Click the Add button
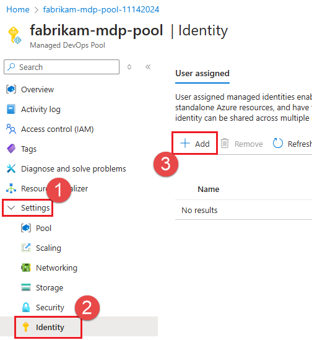This screenshot has height=340, width=312. pos(195,144)
